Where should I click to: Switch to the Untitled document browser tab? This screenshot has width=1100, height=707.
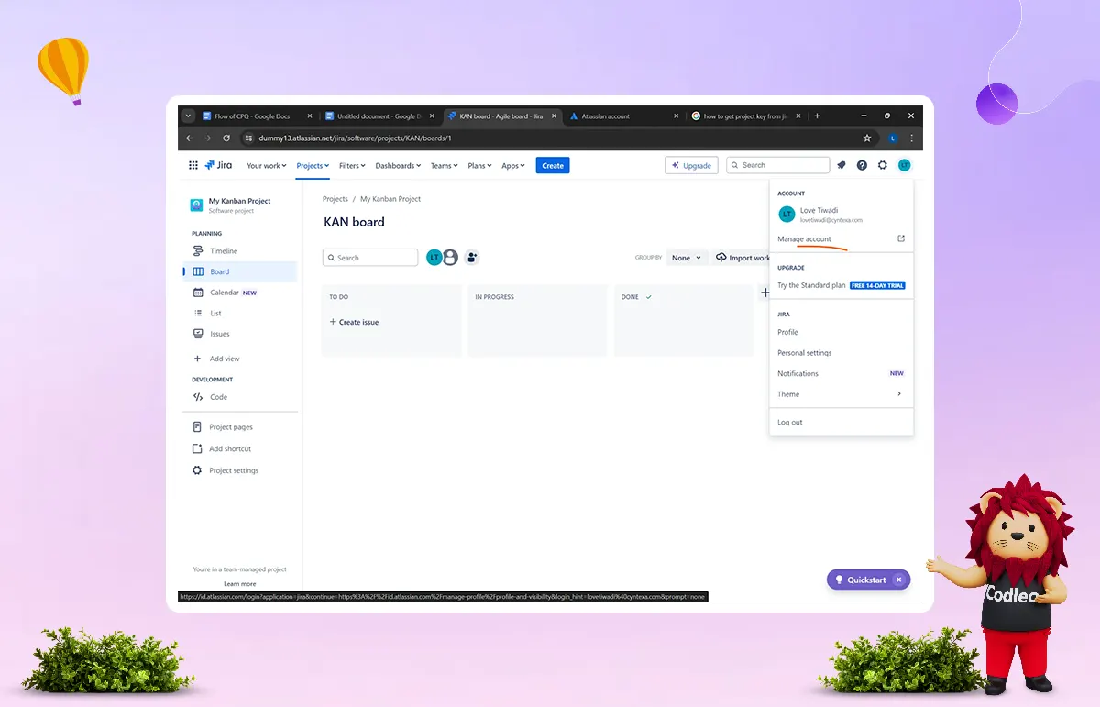(x=379, y=116)
